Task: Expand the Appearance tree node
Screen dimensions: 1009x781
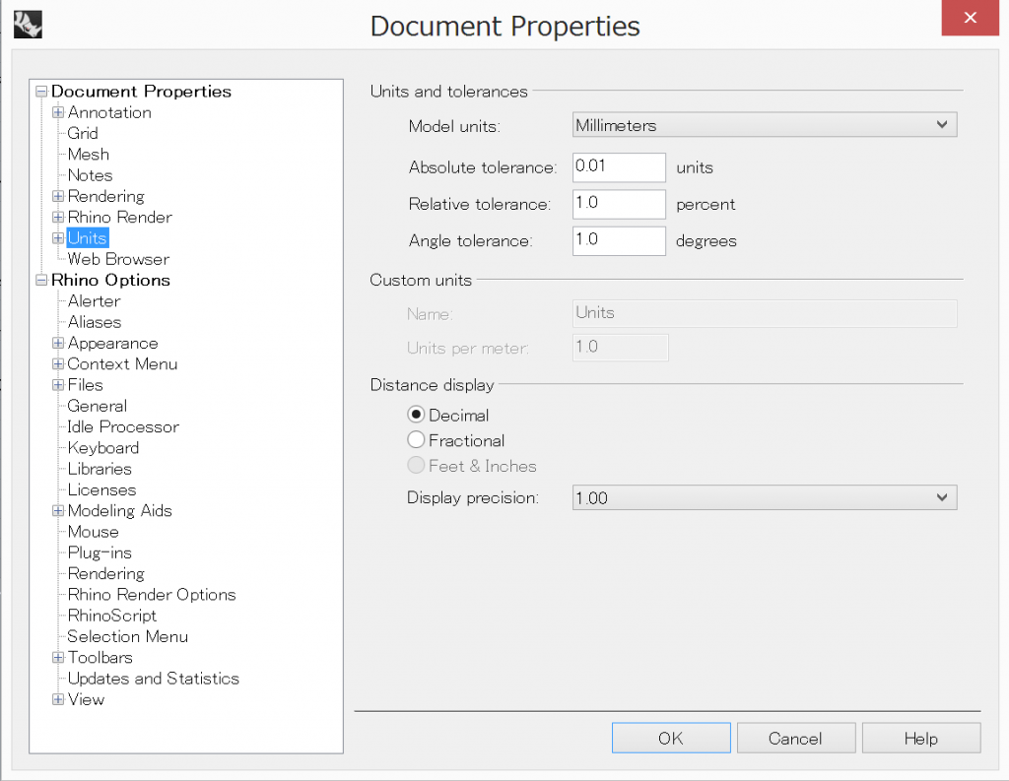Action: tap(58, 343)
